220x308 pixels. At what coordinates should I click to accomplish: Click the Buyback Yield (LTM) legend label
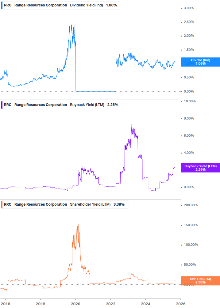coord(87,105)
